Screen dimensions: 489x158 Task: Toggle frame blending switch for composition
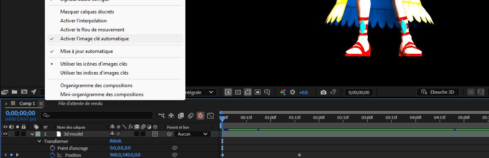coord(181,116)
